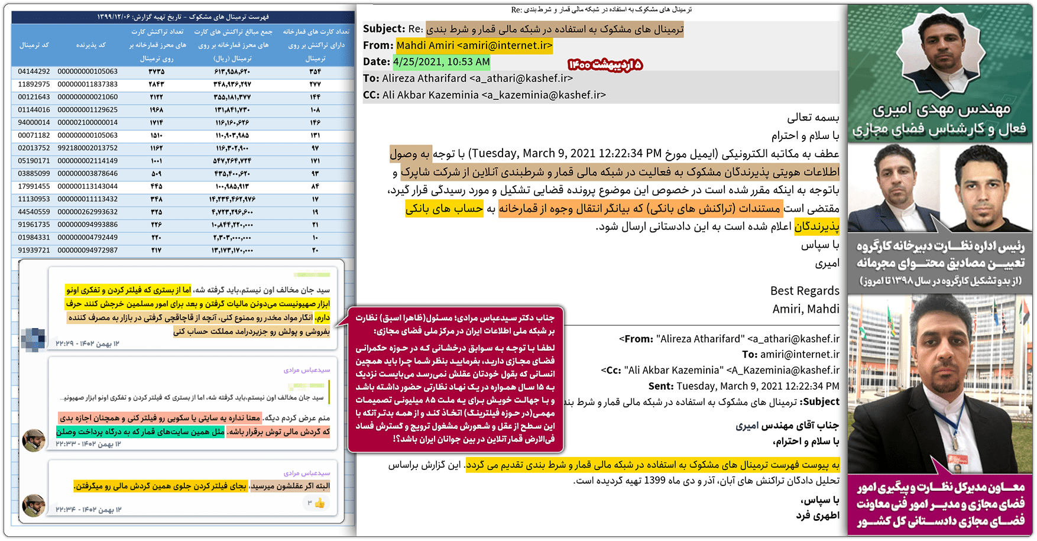The height and width of the screenshot is (541, 1037).
Task: Click the a_athari@kashef.ir address in To field
Action: tap(520, 78)
